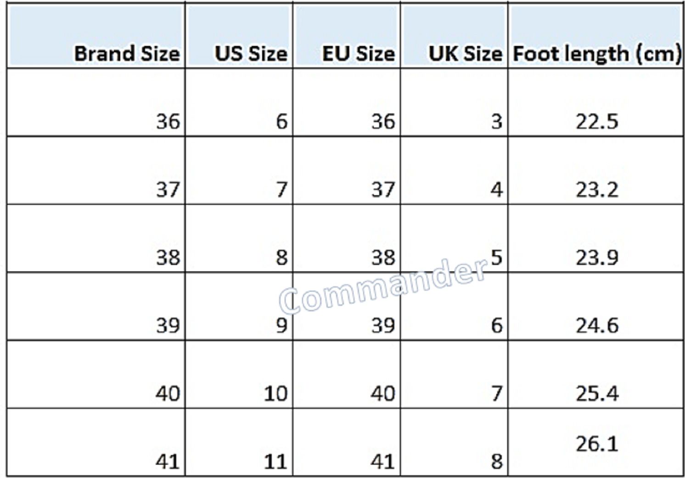Select foot length cell 22.5

596,102
